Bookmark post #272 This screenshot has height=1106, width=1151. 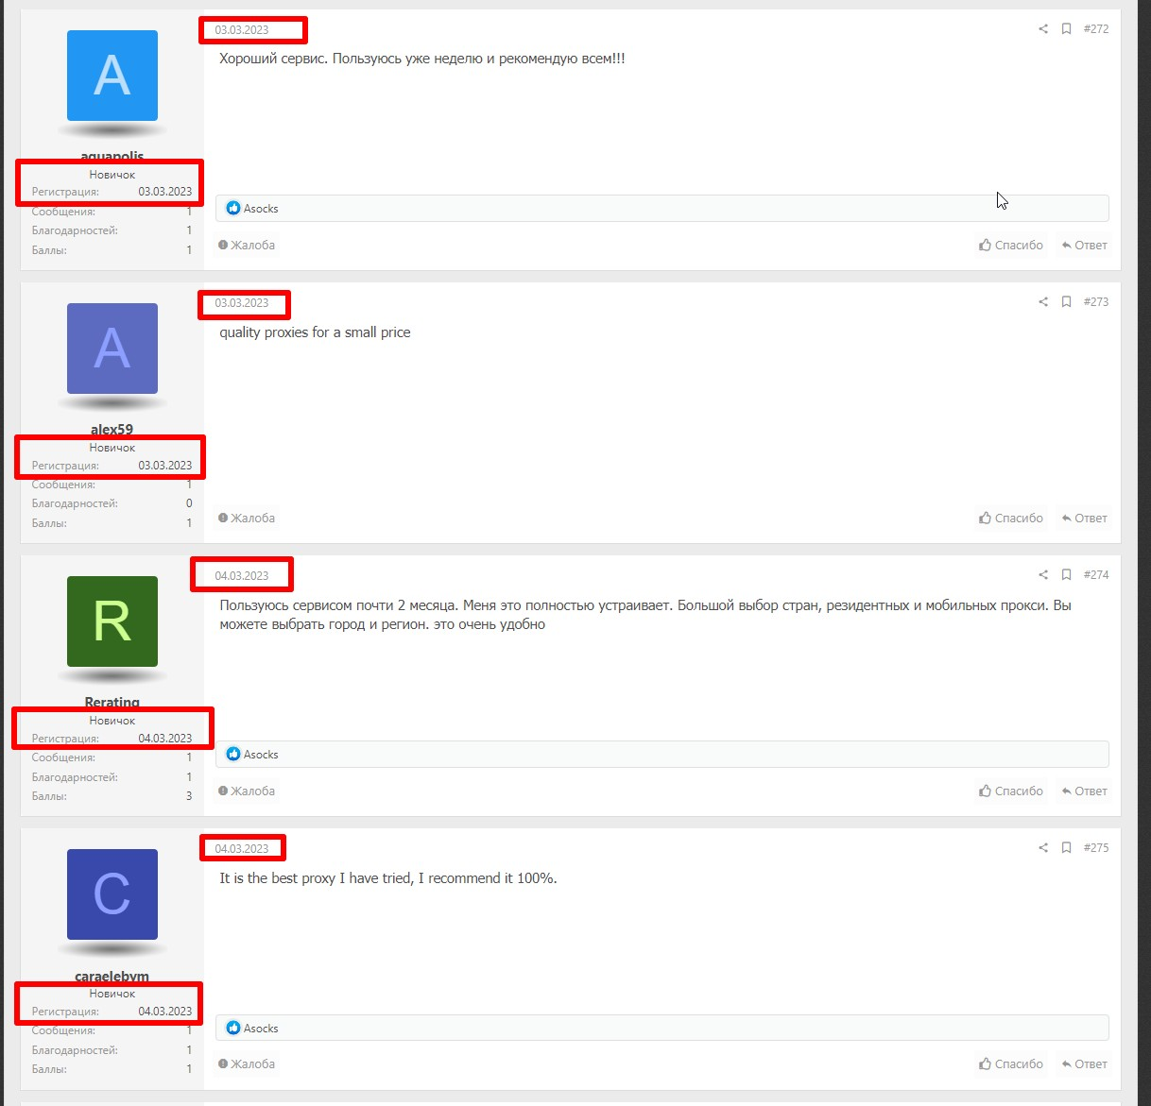point(1066,29)
